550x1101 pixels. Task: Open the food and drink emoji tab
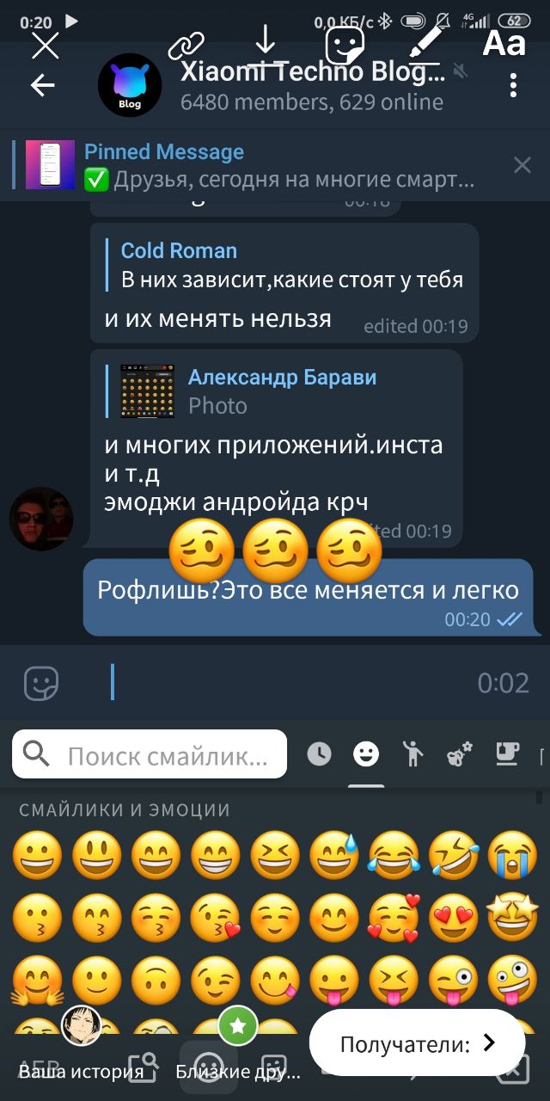pyautogui.click(x=508, y=754)
